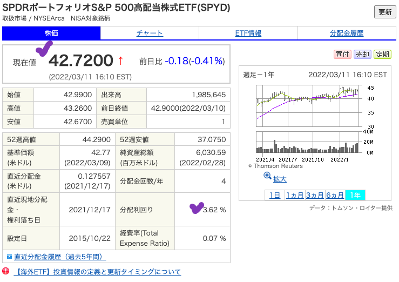Click the 売却 sell button
The image size is (399, 282).
coord(362,54)
